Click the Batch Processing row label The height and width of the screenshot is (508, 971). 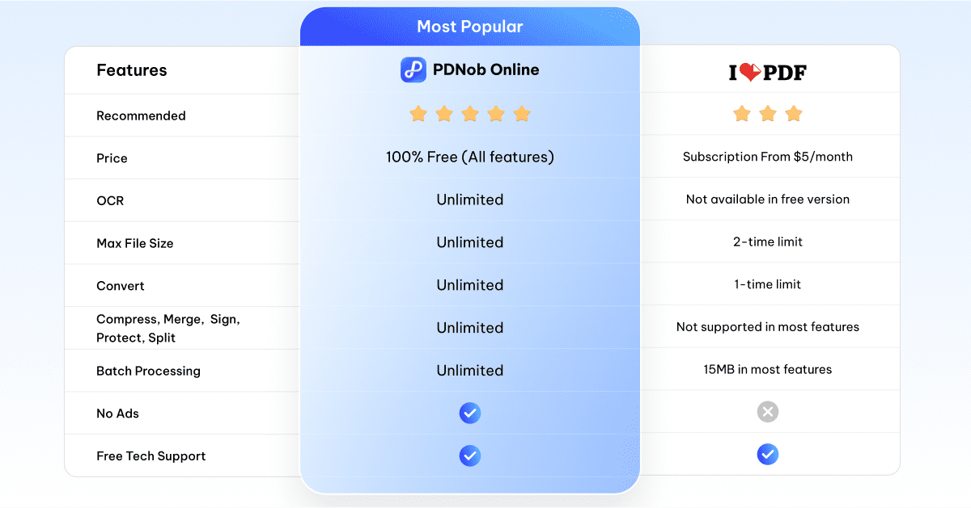click(148, 371)
